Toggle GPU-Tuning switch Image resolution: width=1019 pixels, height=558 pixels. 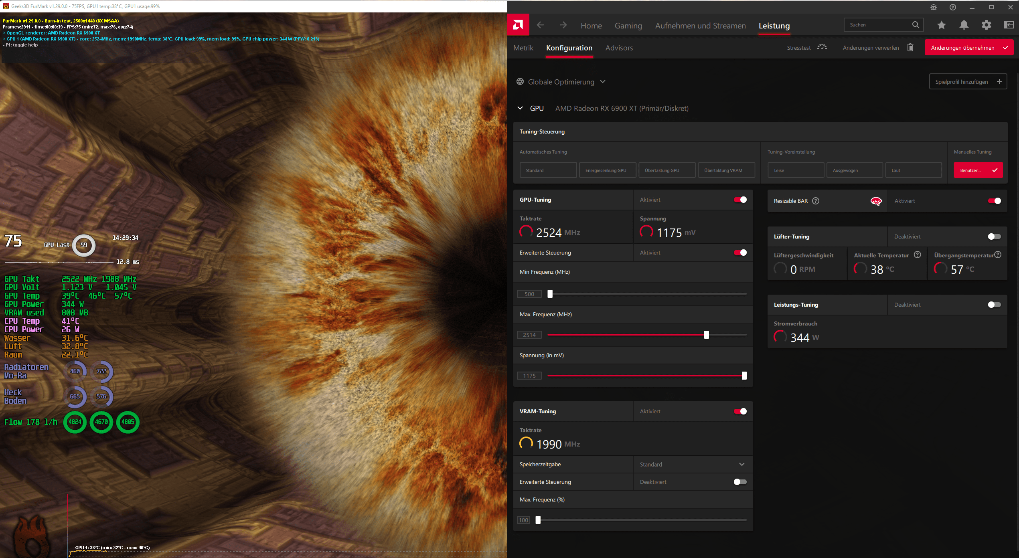pos(740,200)
